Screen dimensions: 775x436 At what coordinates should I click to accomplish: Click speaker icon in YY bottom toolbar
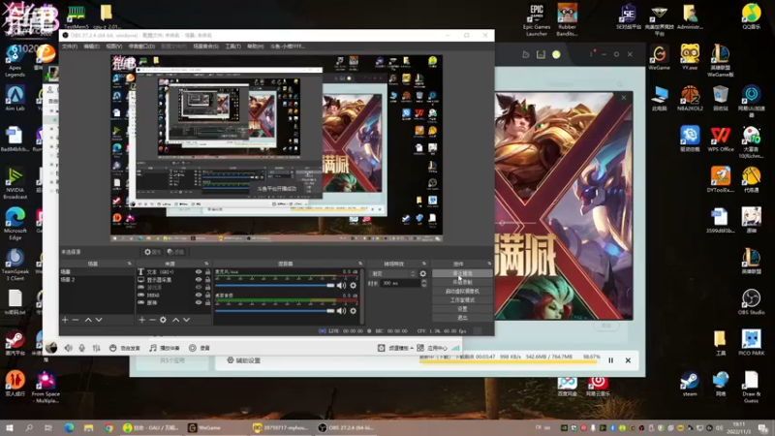coord(68,348)
